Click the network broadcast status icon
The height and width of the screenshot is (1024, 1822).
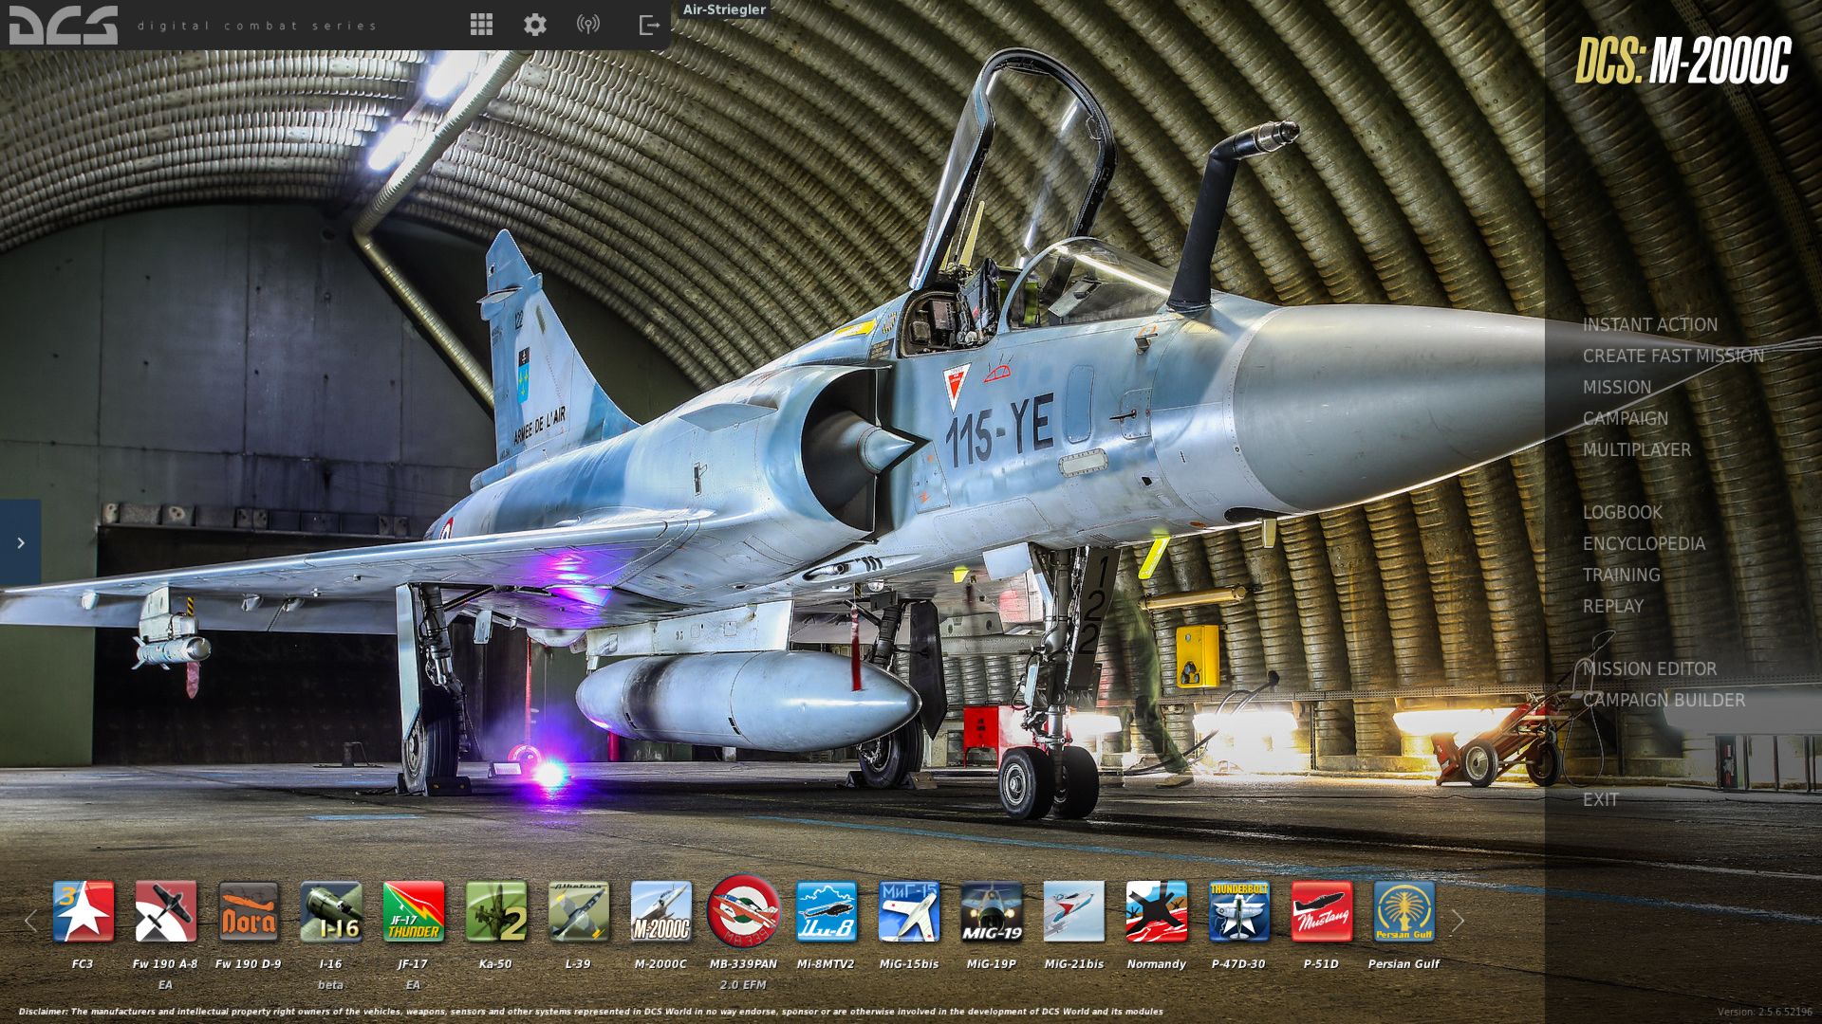pyautogui.click(x=588, y=25)
